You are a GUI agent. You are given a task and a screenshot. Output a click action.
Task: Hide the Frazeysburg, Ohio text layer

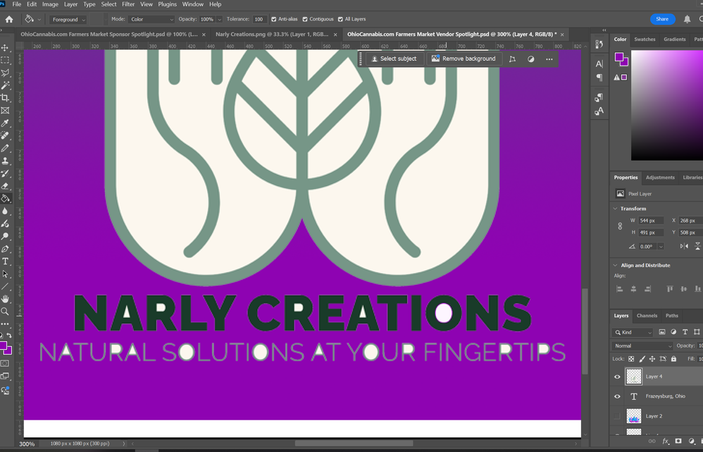coord(617,396)
